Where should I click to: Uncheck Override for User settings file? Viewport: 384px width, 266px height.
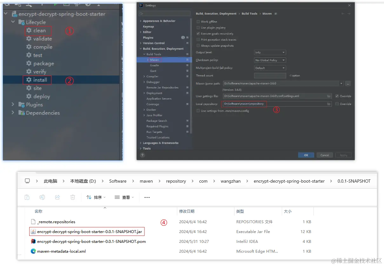click(x=337, y=96)
